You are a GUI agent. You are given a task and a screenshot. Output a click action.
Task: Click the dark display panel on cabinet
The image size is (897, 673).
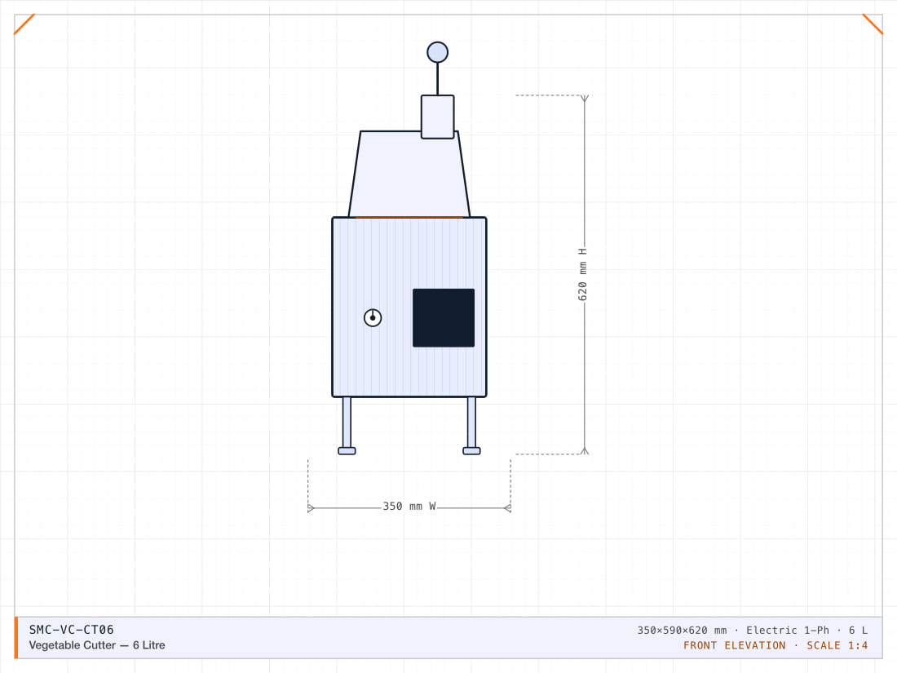click(444, 317)
